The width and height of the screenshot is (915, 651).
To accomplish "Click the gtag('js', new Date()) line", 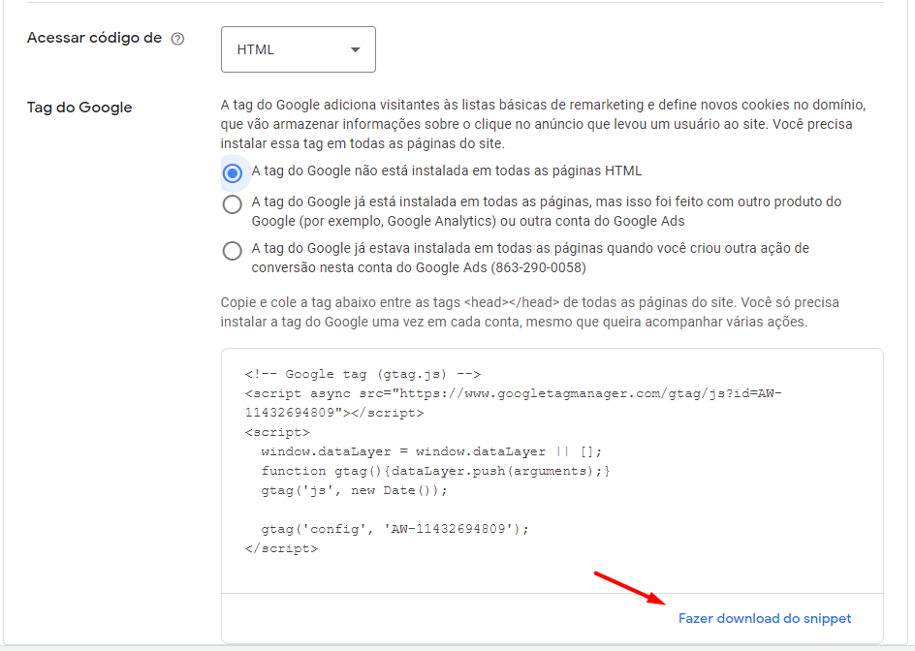I will (355, 490).
